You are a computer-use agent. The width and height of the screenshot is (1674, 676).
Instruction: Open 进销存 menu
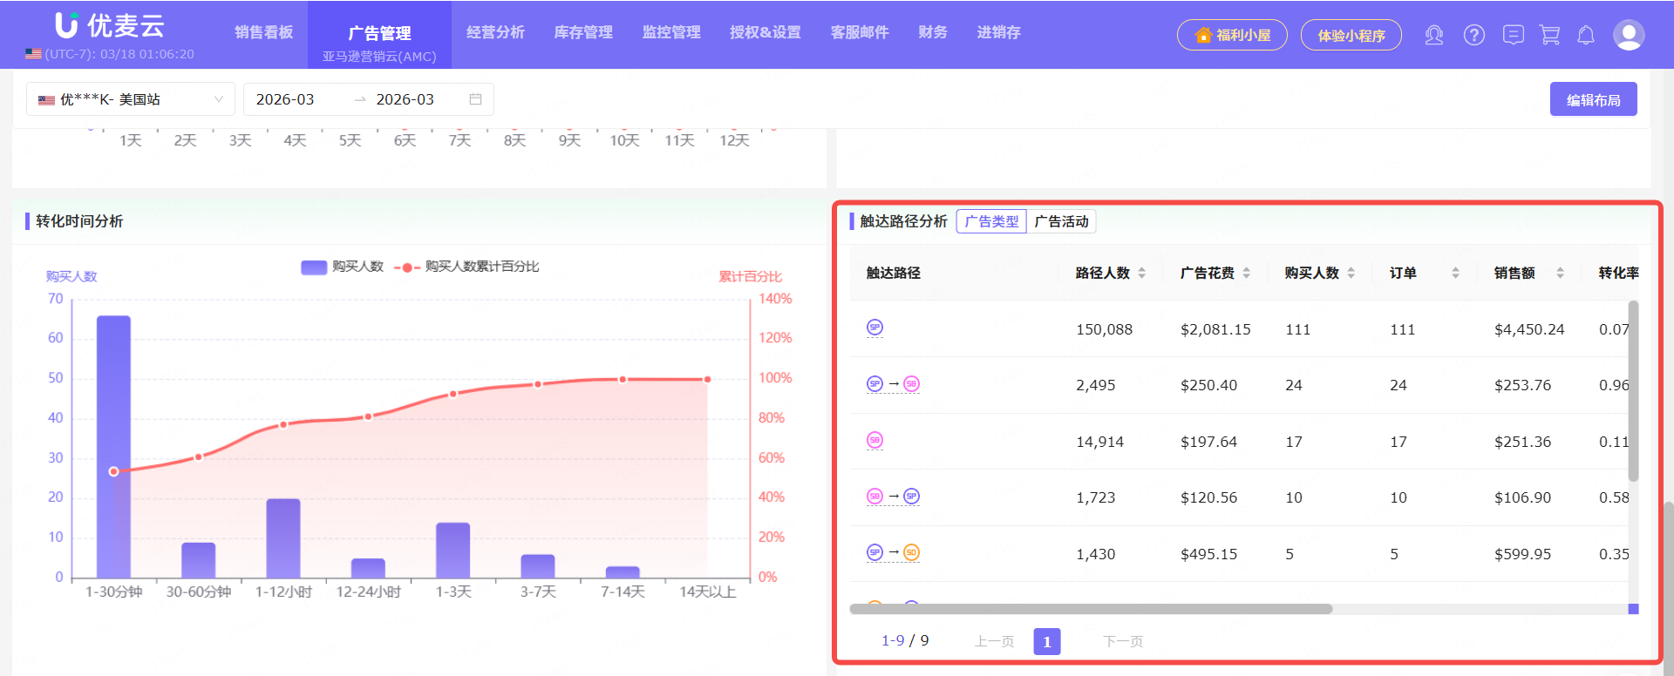pos(998,32)
